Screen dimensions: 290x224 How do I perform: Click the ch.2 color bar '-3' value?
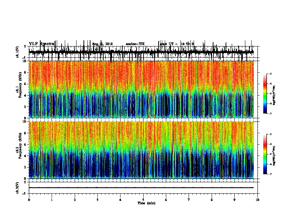coord(270,134)
